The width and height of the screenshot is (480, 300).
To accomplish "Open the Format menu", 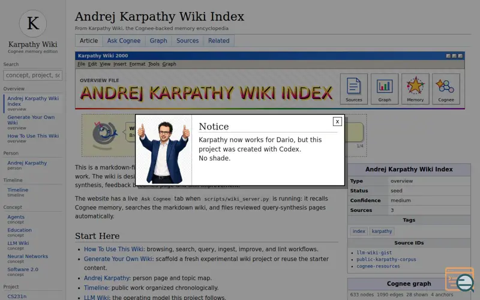I will 137,64.
